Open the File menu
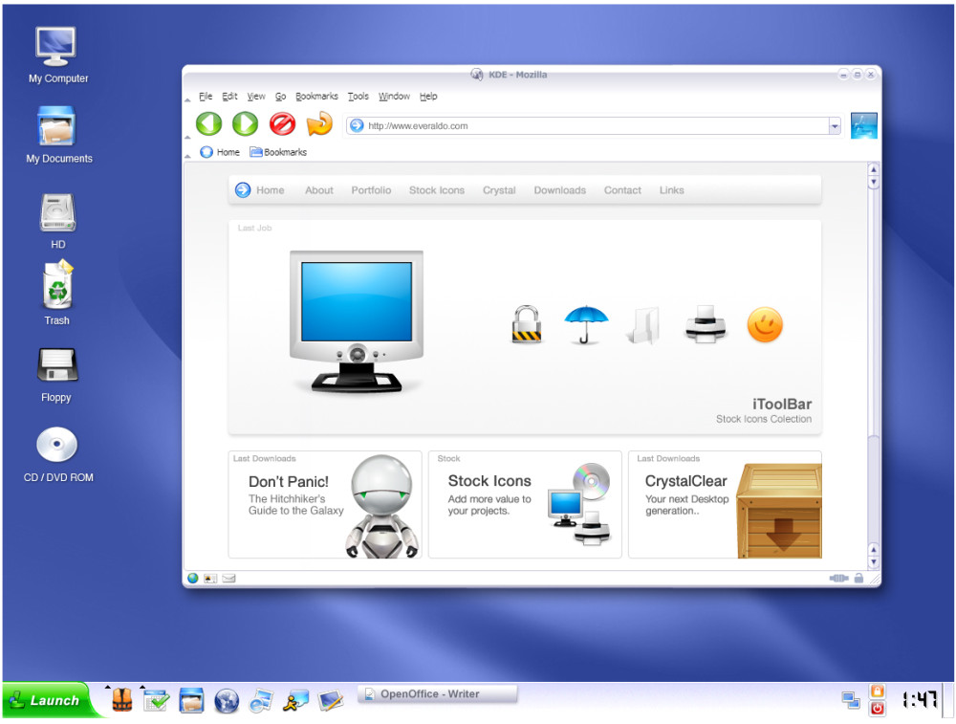The width and height of the screenshot is (956, 724). [x=206, y=97]
